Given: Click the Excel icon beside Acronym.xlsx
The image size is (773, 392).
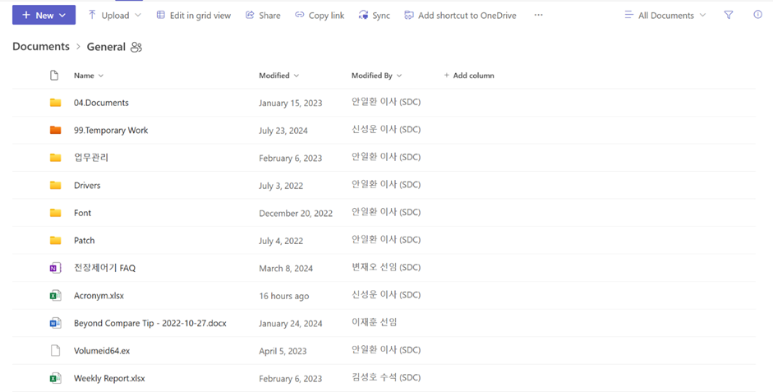Looking at the screenshot, I should [x=55, y=296].
